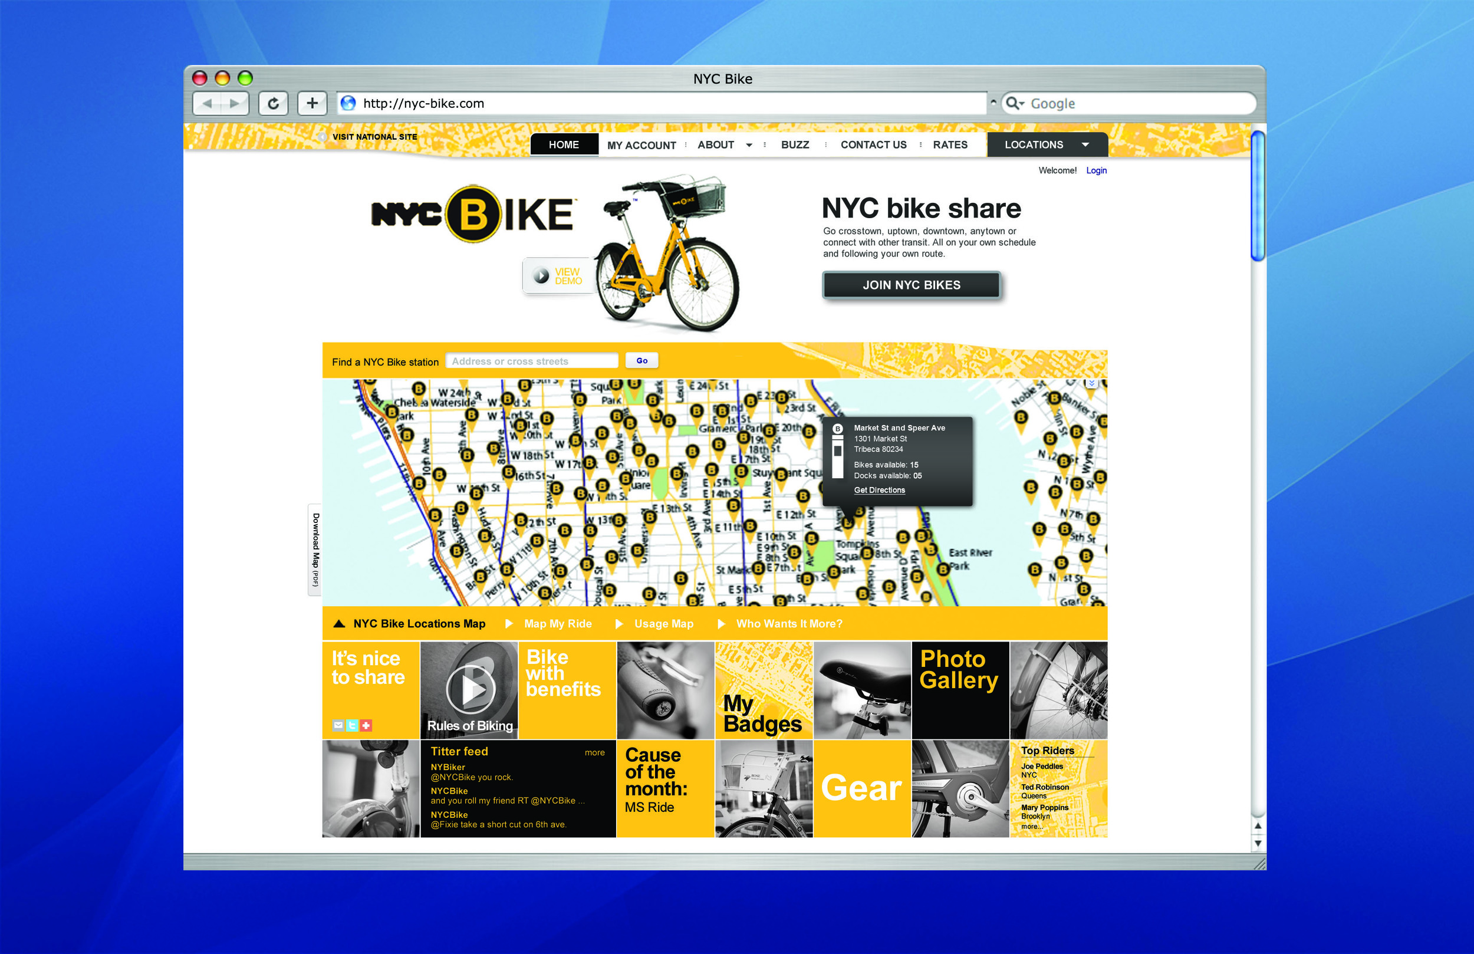The height and width of the screenshot is (954, 1474).
Task: Click the red plus share icon
Action: (x=366, y=725)
